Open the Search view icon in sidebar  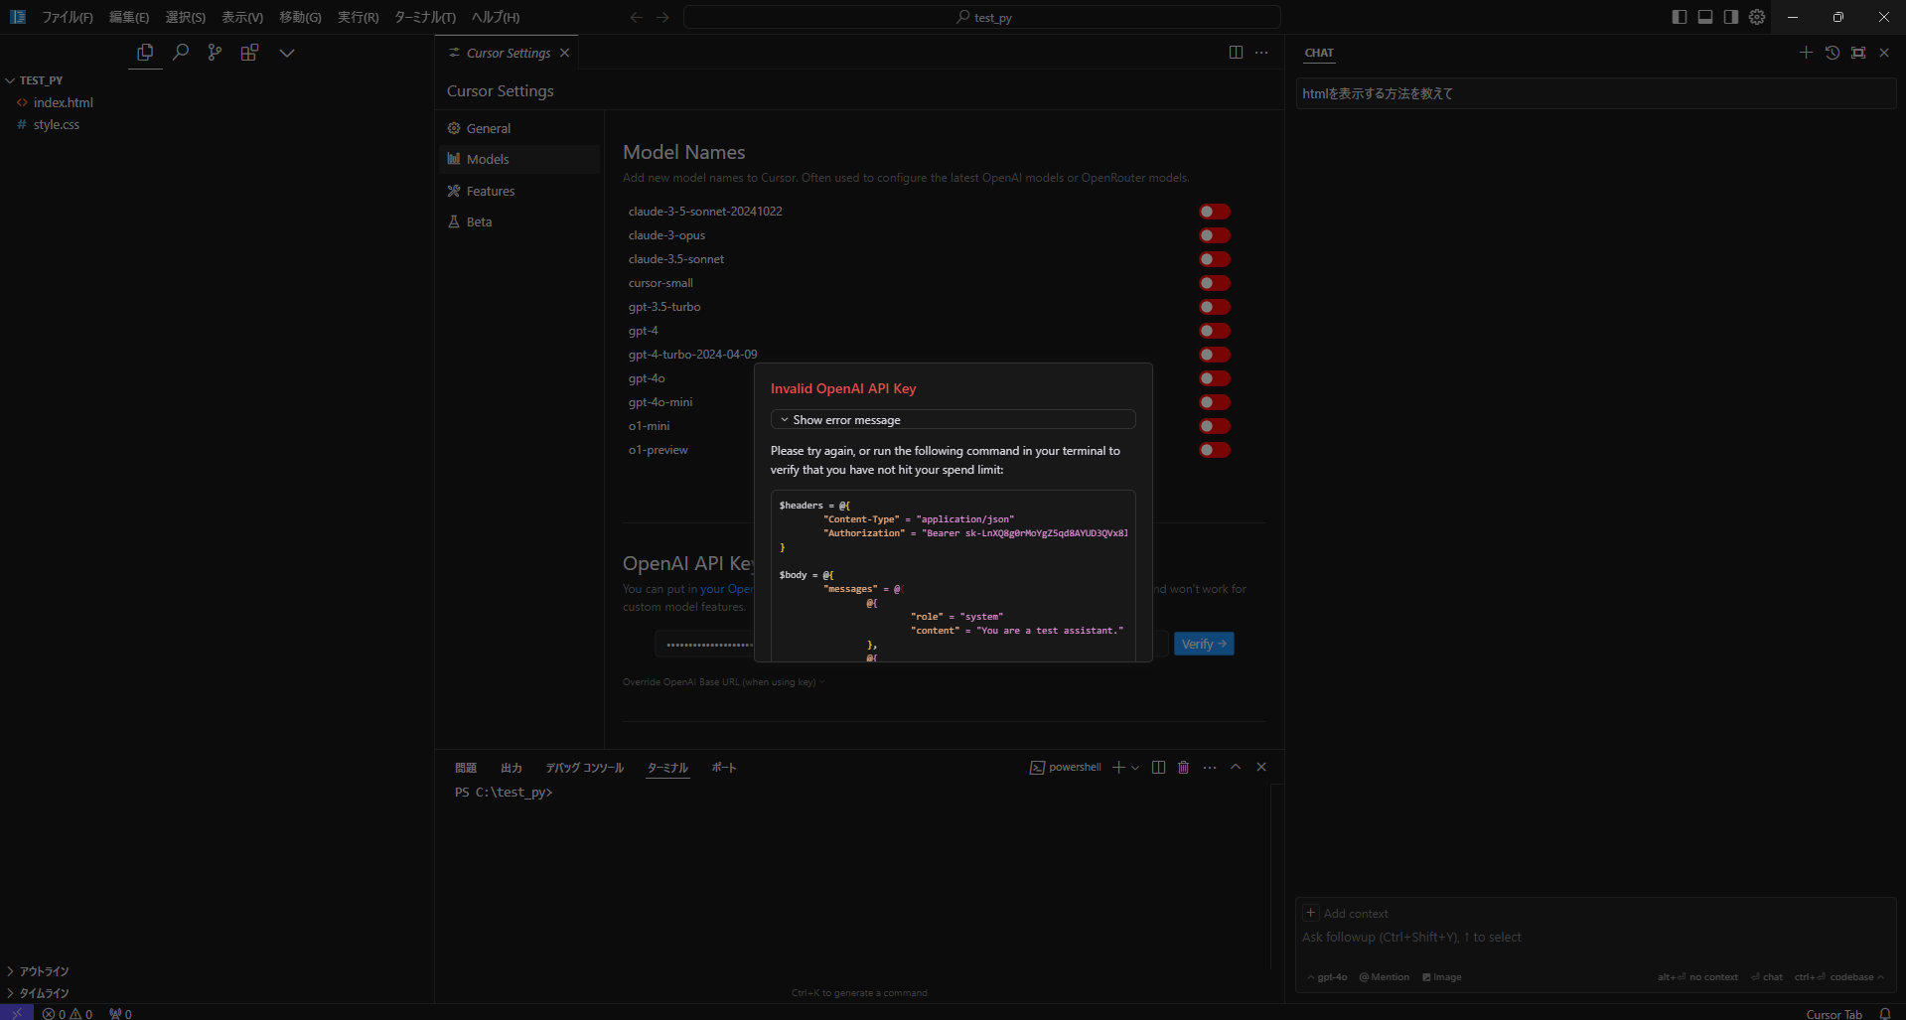180,53
